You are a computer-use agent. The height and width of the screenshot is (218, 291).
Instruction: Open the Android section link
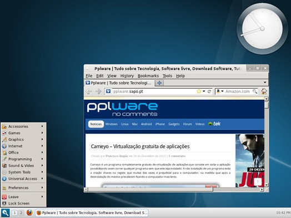pos(147,124)
